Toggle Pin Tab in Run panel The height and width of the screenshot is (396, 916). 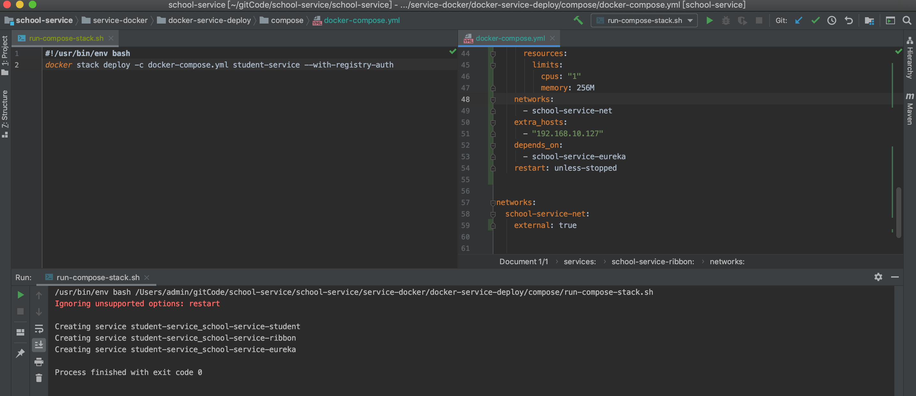click(x=21, y=353)
